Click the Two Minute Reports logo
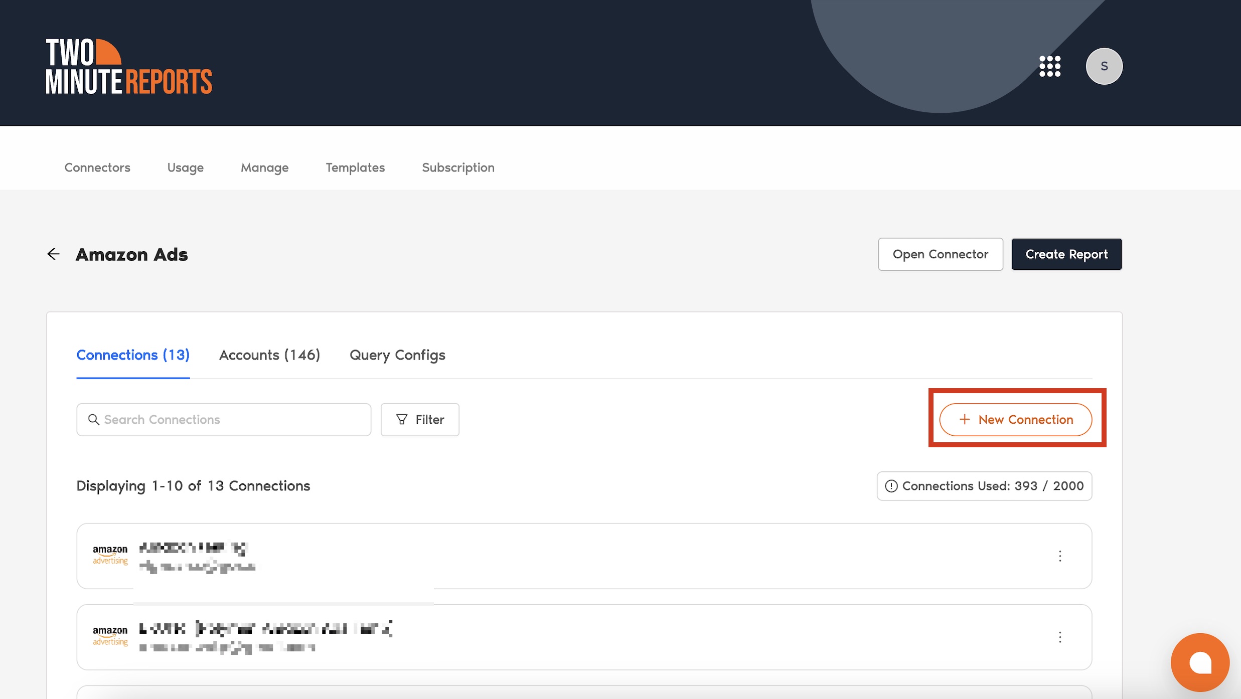Viewport: 1241px width, 699px height. [129, 66]
